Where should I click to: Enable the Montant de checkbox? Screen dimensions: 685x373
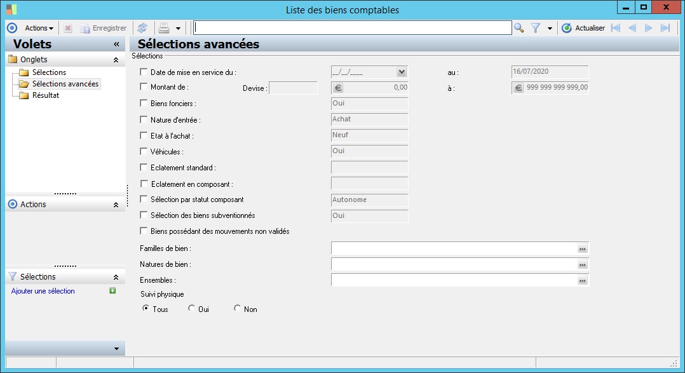click(x=144, y=86)
